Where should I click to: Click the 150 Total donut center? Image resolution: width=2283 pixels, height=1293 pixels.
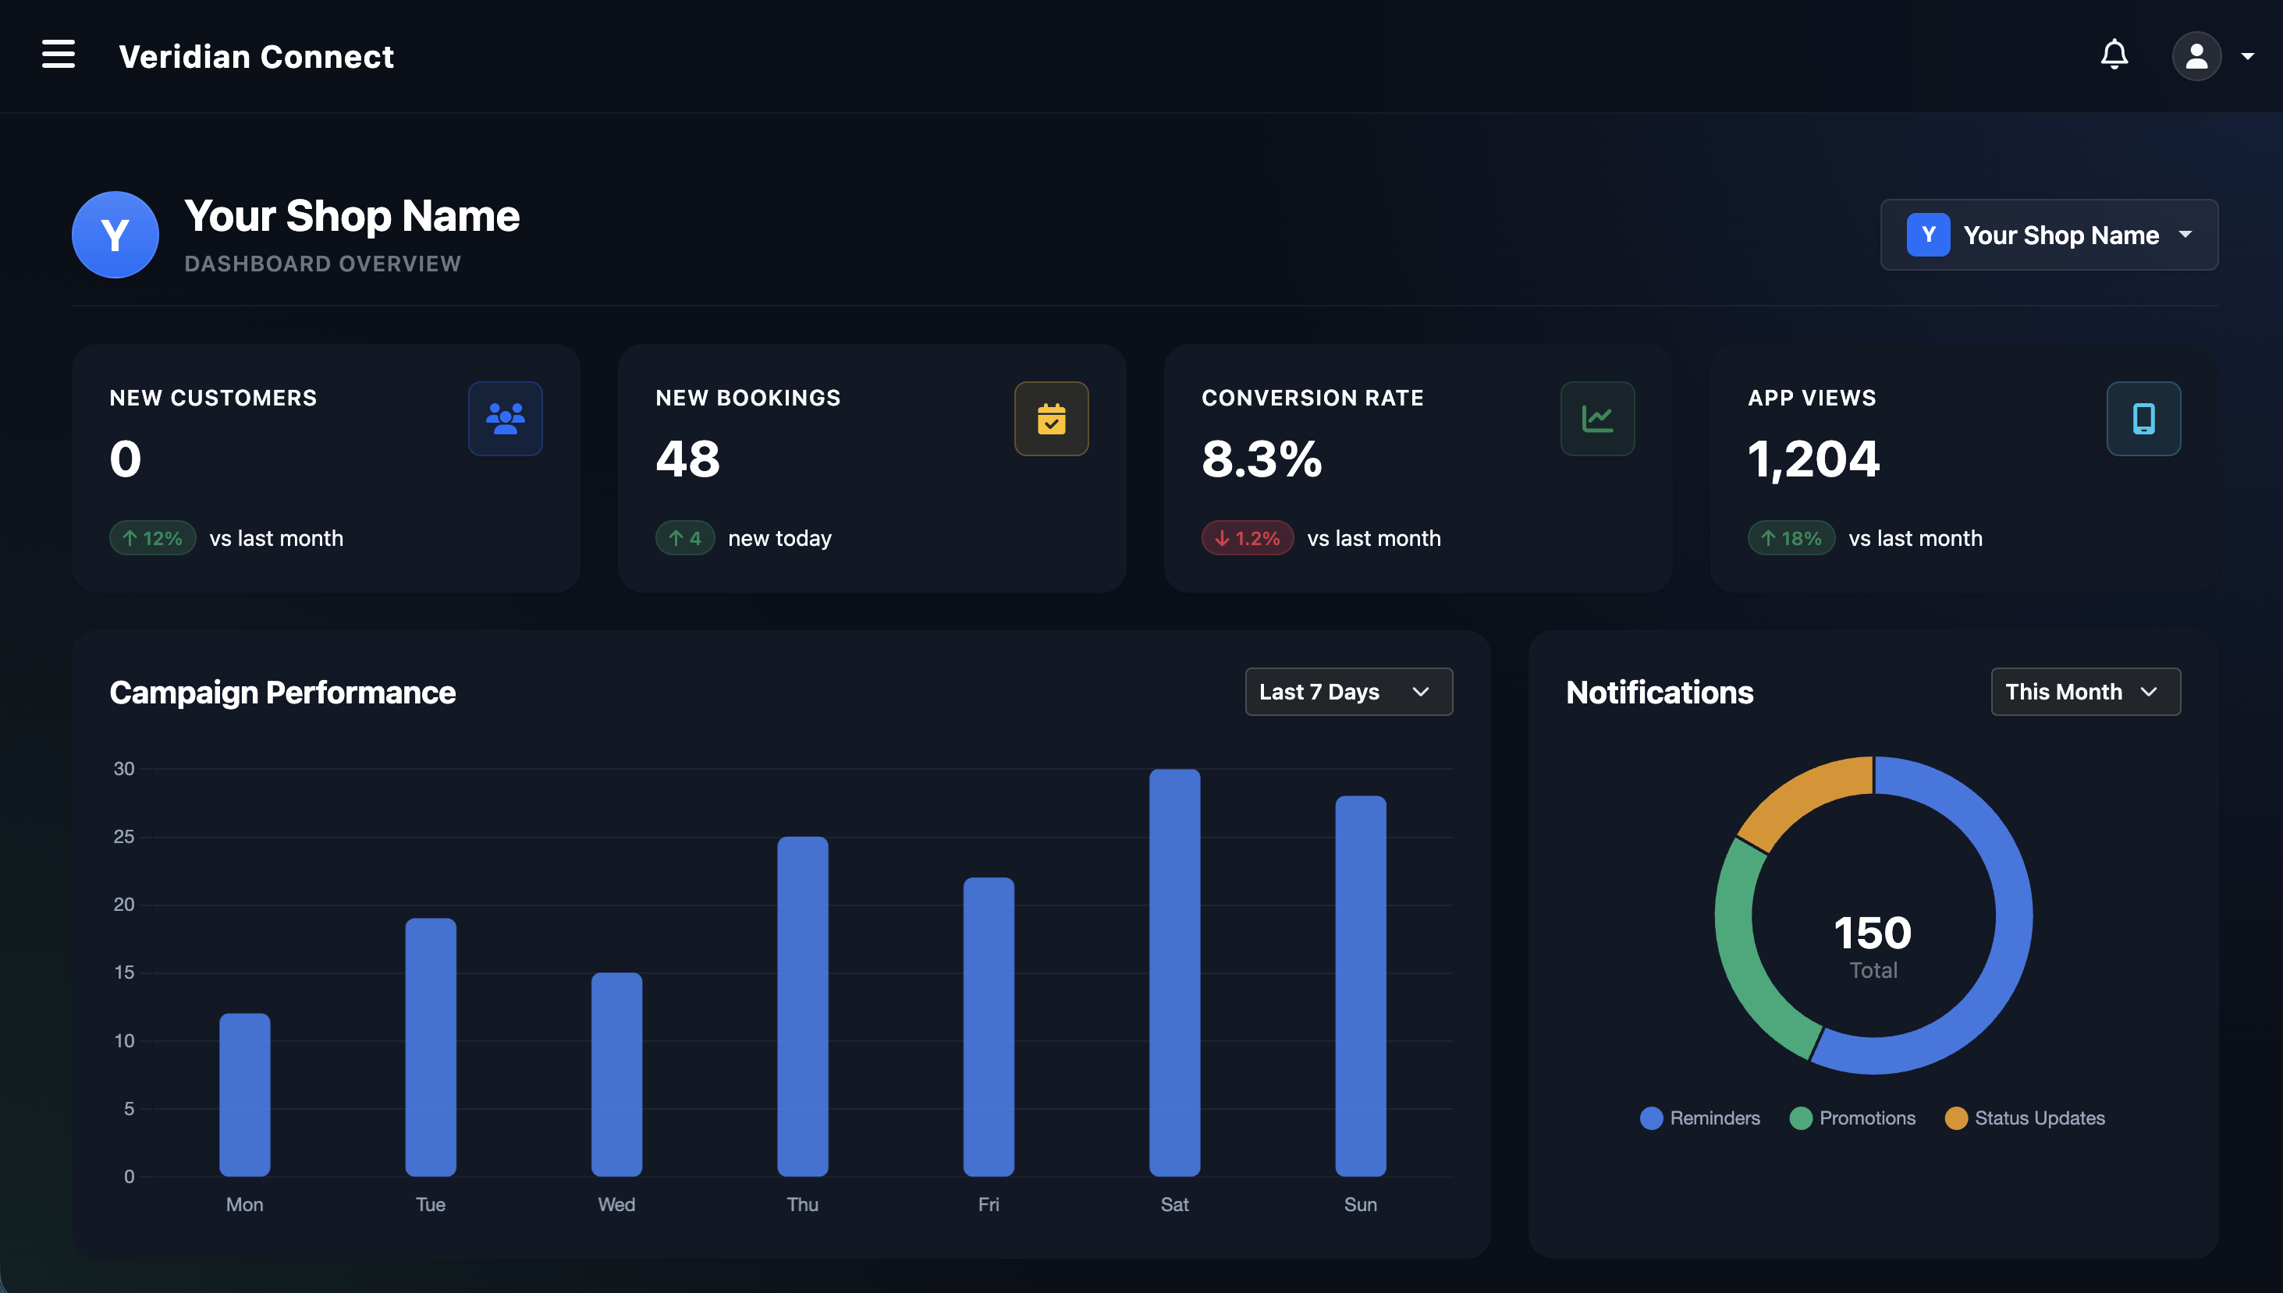[1873, 946]
